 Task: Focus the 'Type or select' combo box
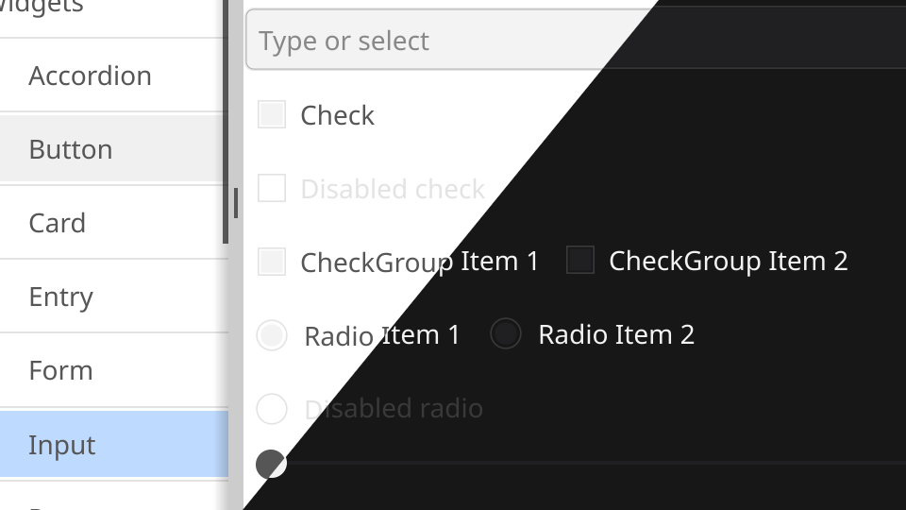tap(576, 40)
